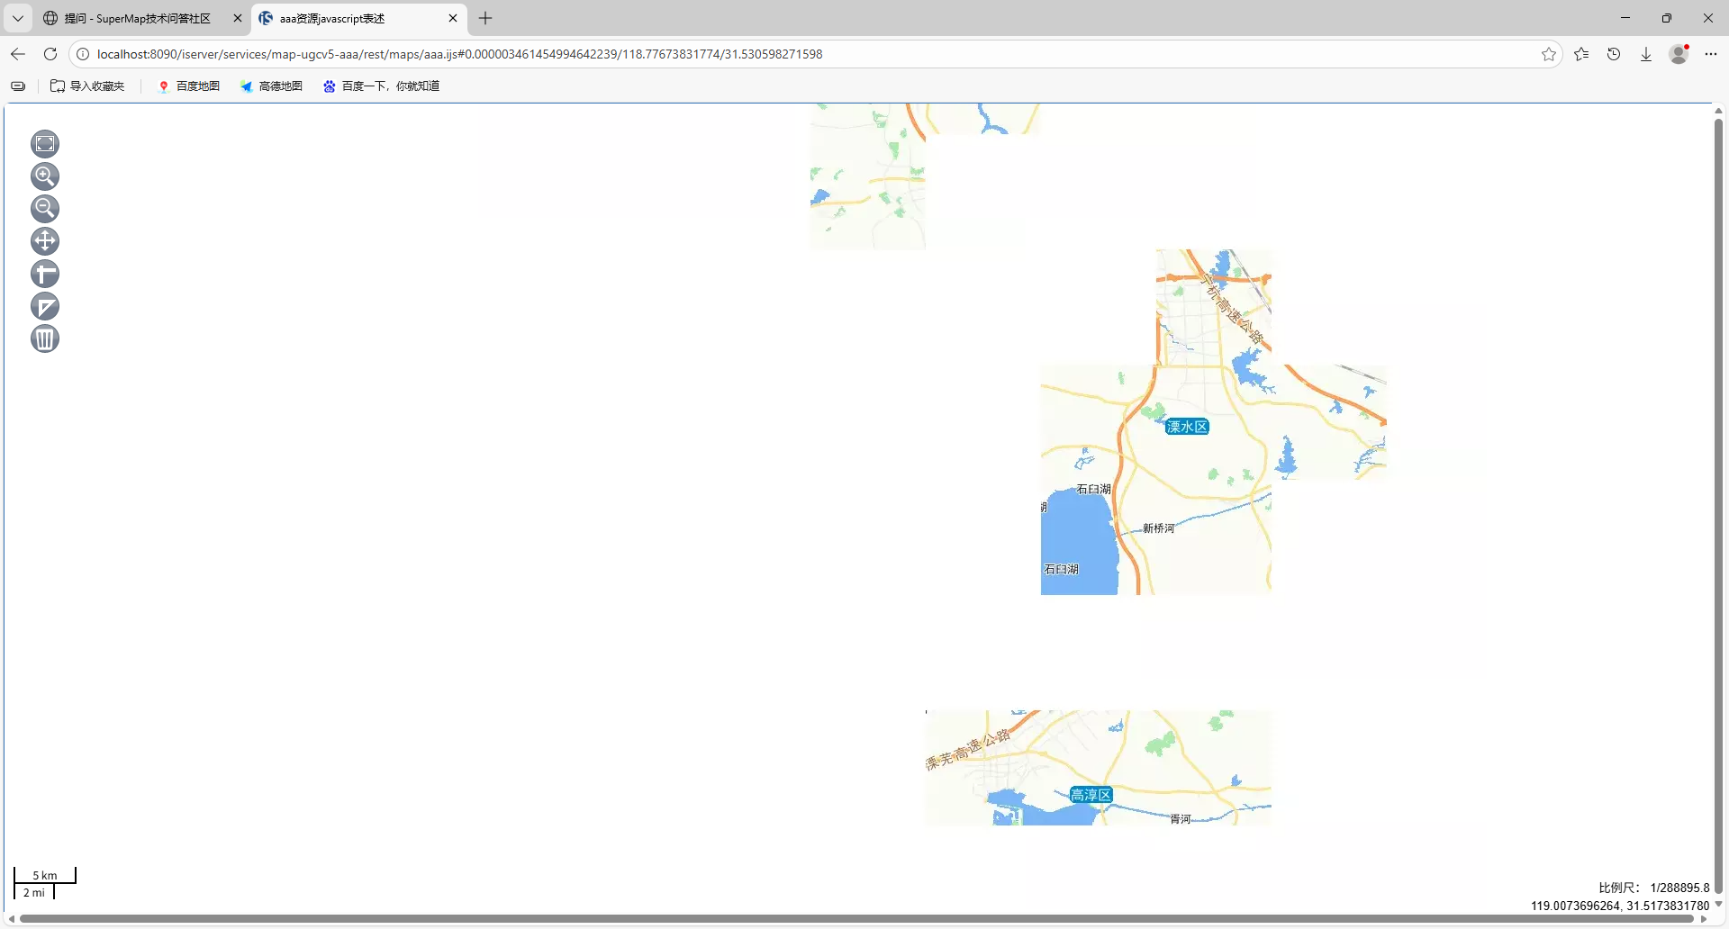Refresh the current browser page
1729x929 pixels.
(x=50, y=54)
